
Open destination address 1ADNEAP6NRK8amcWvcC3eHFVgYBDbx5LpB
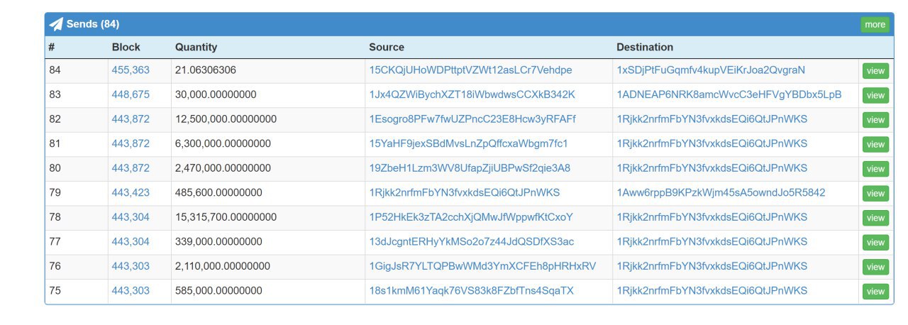[729, 94]
